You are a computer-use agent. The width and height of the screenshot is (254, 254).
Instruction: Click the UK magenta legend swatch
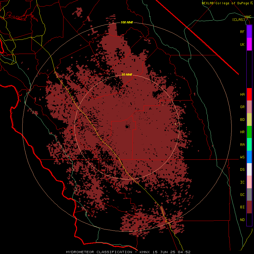click(x=249, y=44)
